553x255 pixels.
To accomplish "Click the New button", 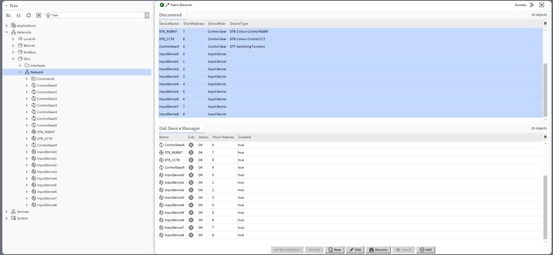I will [334, 250].
